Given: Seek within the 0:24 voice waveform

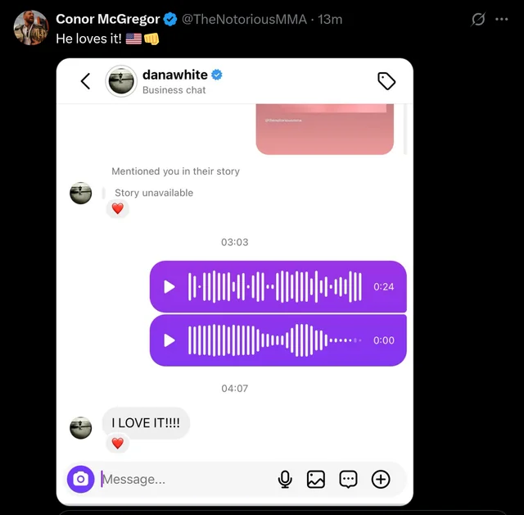Looking at the screenshot, I should pyautogui.click(x=275, y=287).
